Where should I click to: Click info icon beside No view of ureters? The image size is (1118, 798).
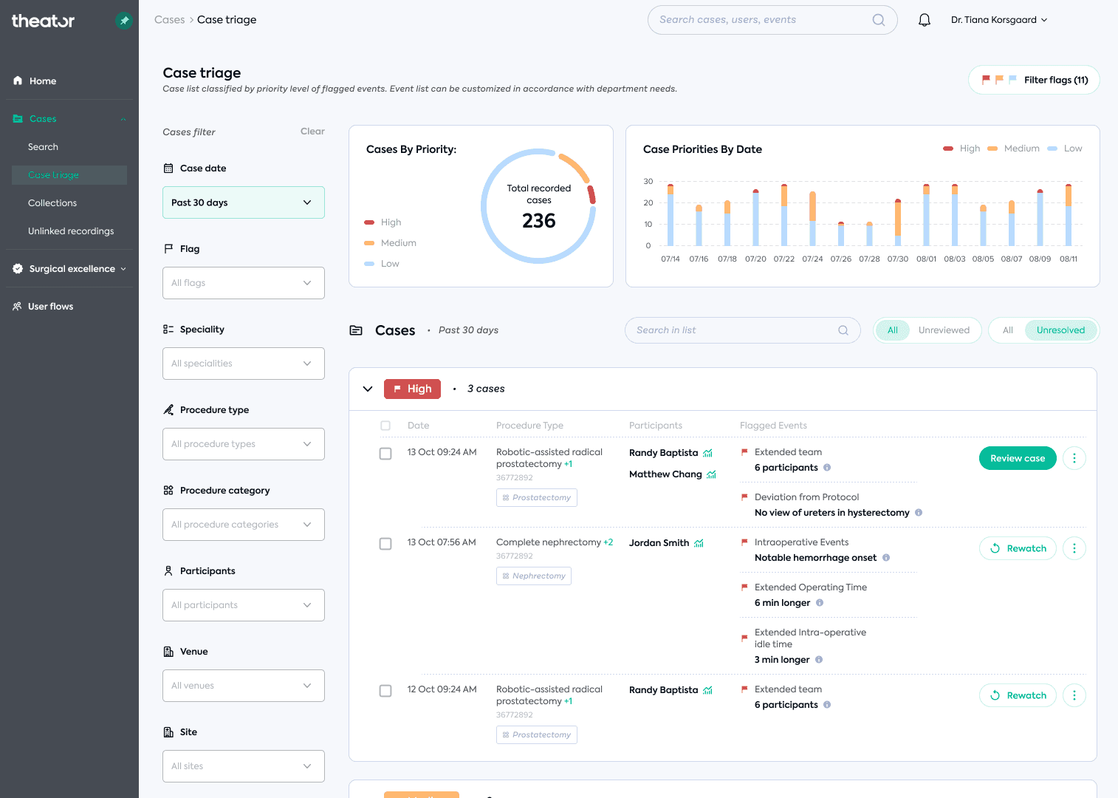coord(919,513)
